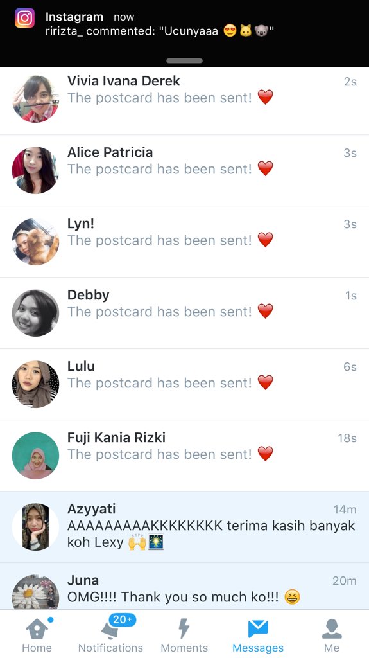Tap Azyyati's profile picture
This screenshot has width=369, height=658.
[x=36, y=527]
